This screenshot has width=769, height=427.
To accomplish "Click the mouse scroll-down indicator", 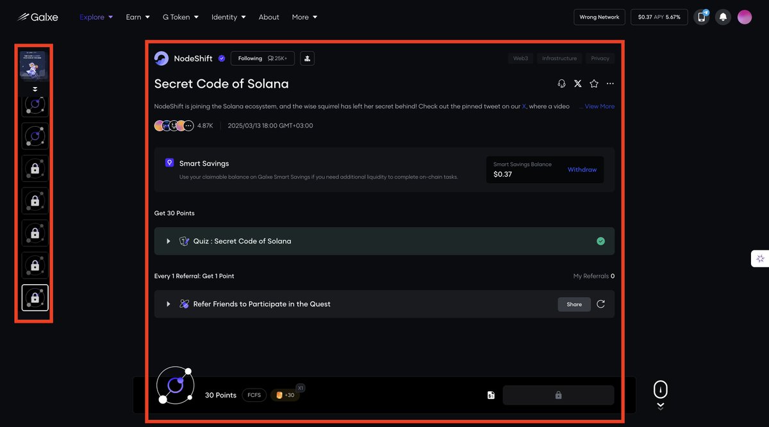I will point(661,395).
